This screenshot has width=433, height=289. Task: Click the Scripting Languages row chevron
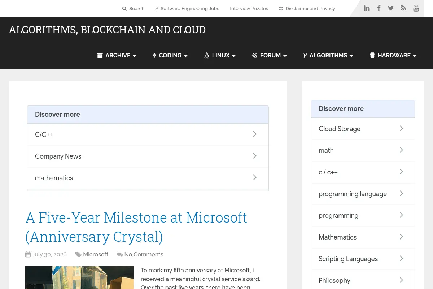401,258
